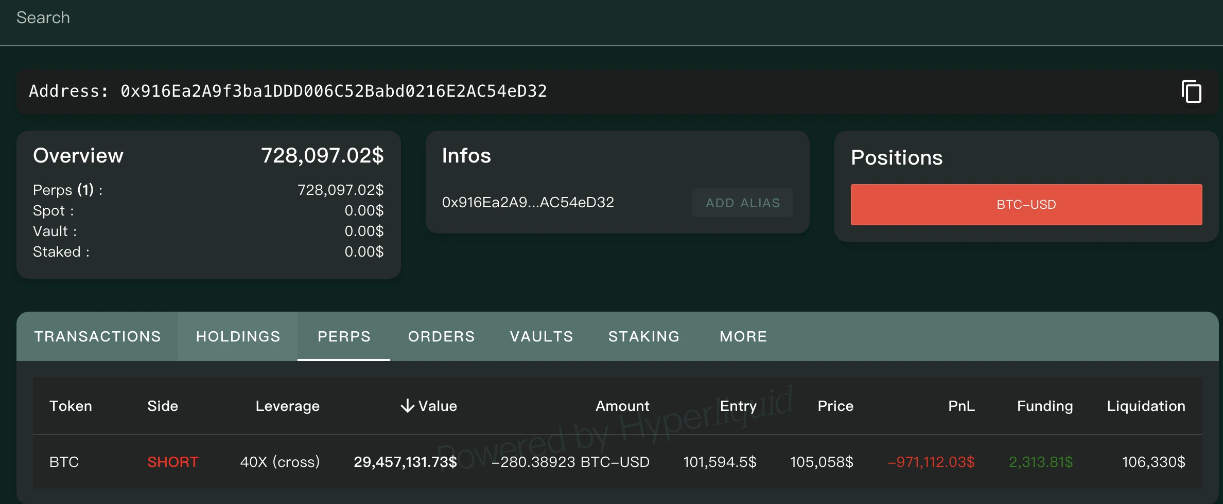This screenshot has width=1223, height=504.
Task: Open the STAKING tab
Action: 643,336
